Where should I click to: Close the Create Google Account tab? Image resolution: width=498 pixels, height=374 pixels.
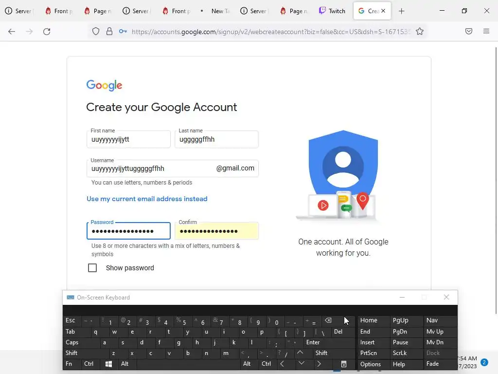[383, 11]
